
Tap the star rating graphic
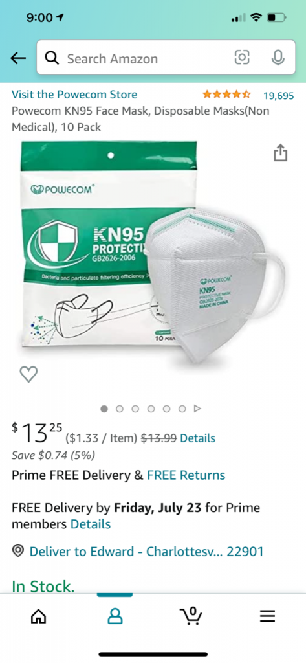(226, 95)
